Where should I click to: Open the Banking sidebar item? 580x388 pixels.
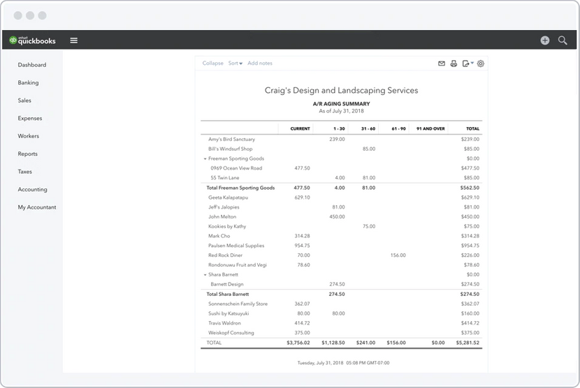tap(29, 82)
